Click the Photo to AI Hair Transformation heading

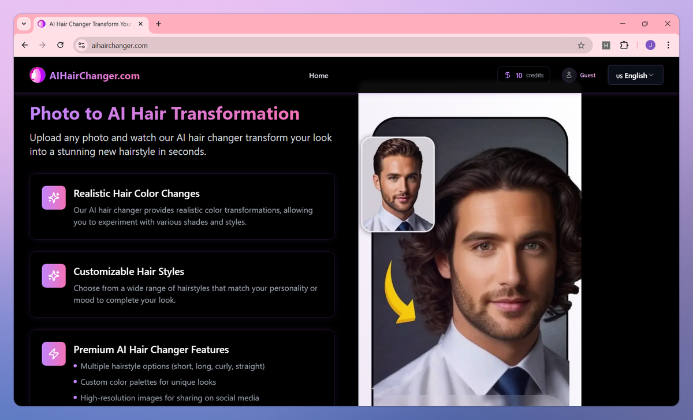pyautogui.click(x=165, y=113)
